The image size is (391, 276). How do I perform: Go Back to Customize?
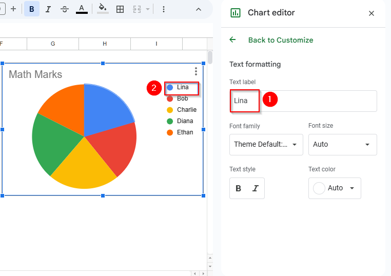tap(281, 40)
